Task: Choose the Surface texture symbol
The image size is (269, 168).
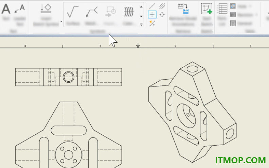Action: pos(73,15)
